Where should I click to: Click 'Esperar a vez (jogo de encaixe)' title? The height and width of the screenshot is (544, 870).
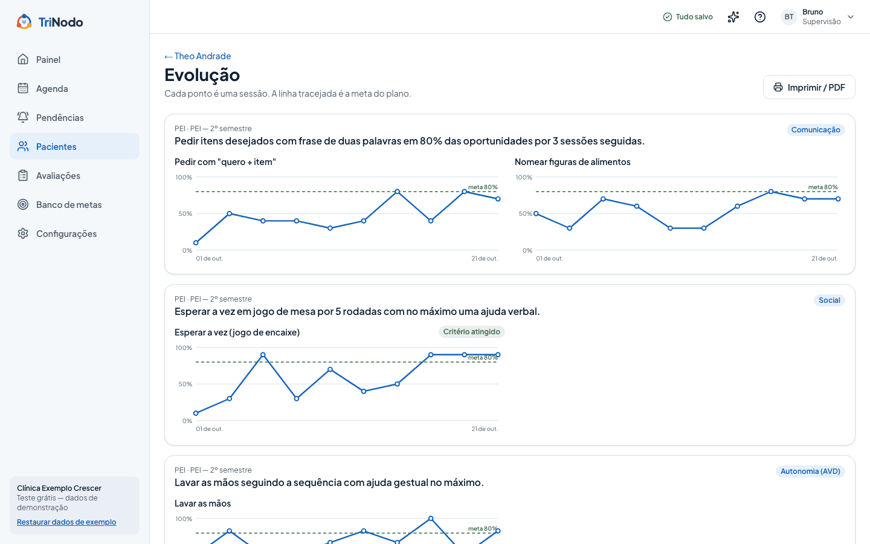pyautogui.click(x=237, y=332)
